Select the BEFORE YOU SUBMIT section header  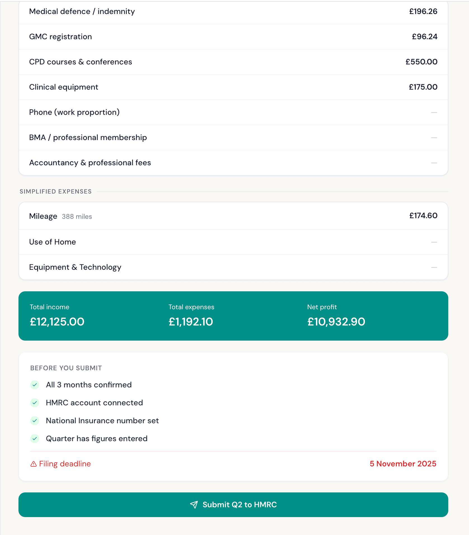(66, 368)
